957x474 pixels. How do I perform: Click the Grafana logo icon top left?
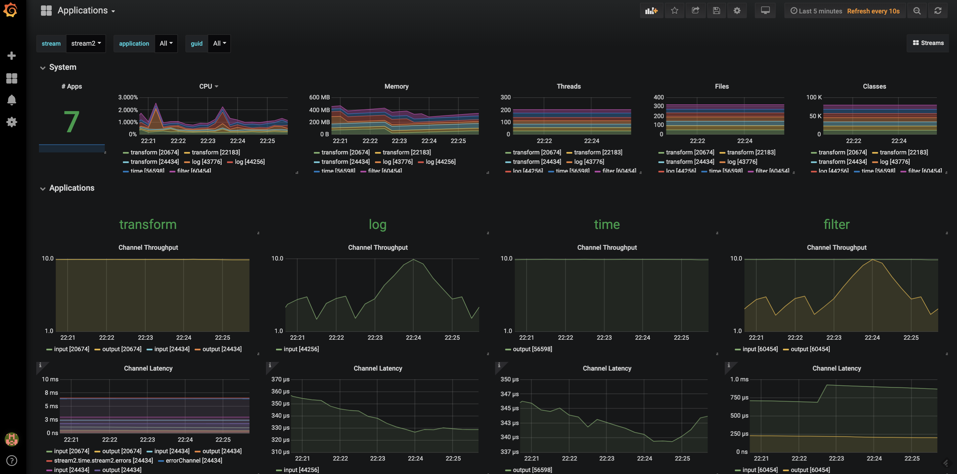tap(11, 10)
